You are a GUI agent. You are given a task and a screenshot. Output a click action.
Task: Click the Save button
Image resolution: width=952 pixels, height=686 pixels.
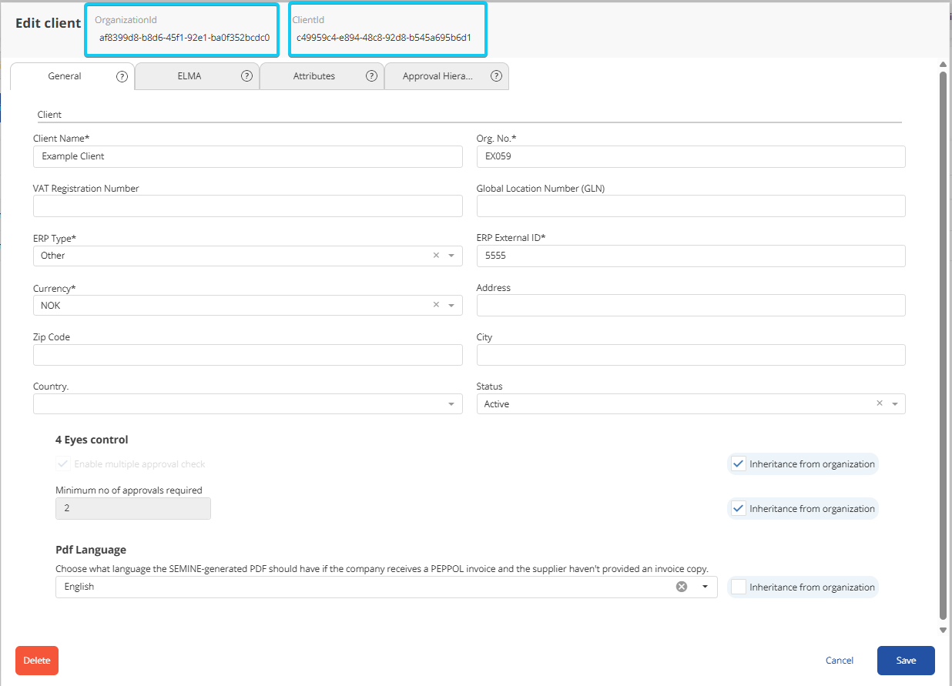point(906,661)
